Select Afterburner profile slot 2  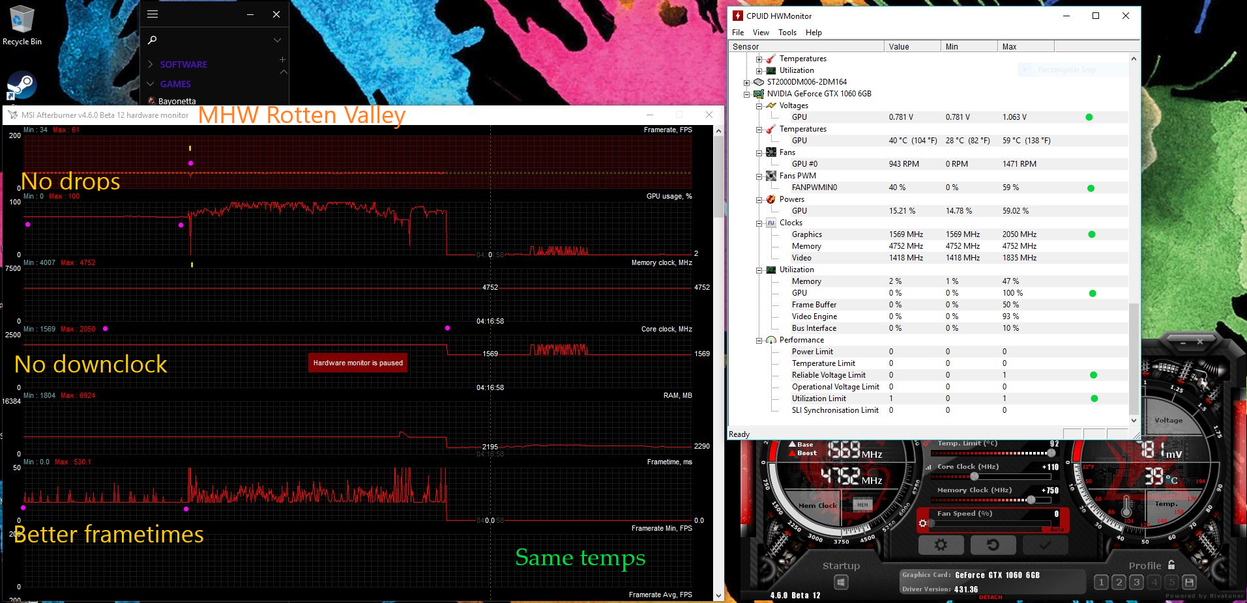1119,582
